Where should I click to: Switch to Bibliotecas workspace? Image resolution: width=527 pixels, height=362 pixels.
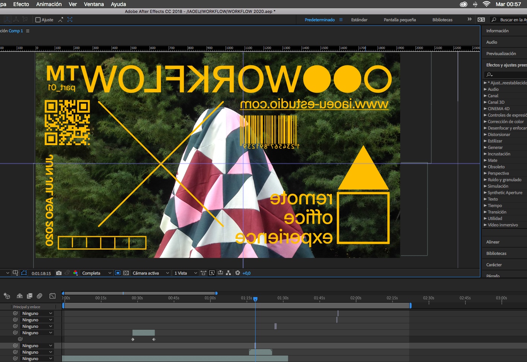[442, 20]
